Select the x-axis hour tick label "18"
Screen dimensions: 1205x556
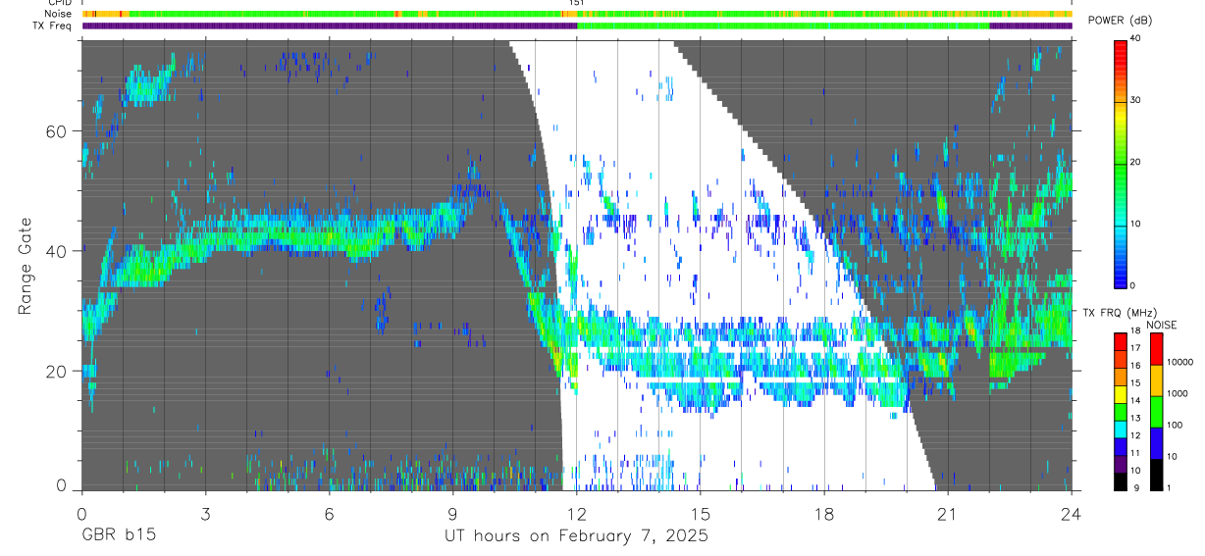[824, 514]
